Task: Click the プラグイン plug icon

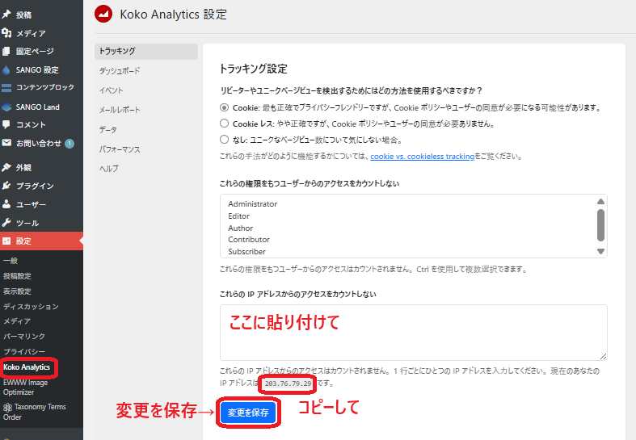Action: 7,186
